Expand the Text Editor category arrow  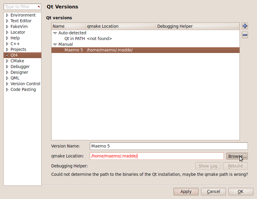[7, 21]
